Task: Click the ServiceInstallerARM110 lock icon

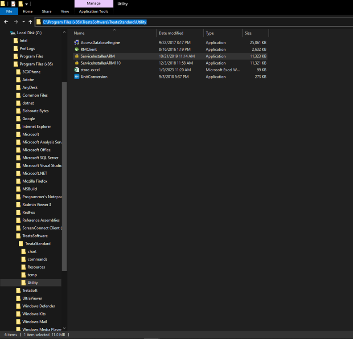Action: coord(77,63)
